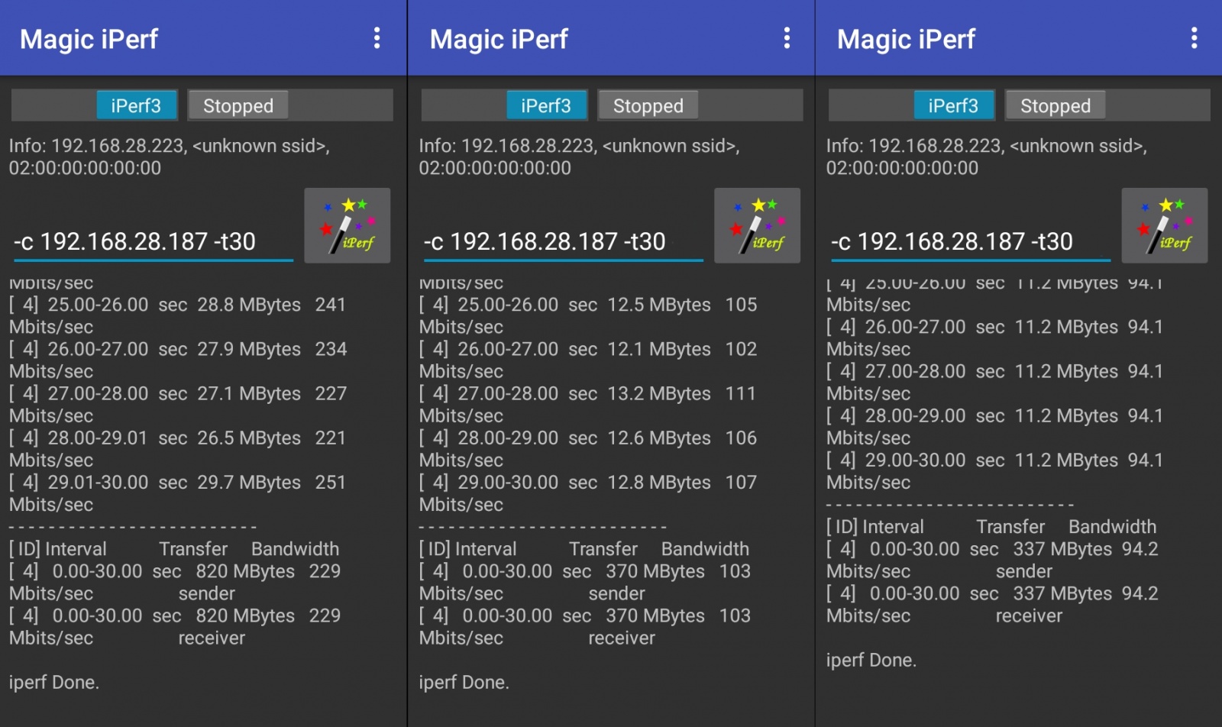Click the summary header row in left panel

point(174,549)
